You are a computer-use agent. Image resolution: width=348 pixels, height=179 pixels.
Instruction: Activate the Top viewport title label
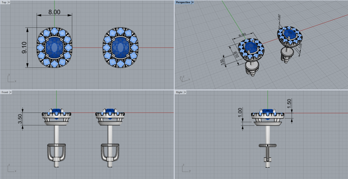[4, 2]
